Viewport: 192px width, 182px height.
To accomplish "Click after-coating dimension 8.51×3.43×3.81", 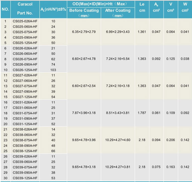I will point(118,113).
